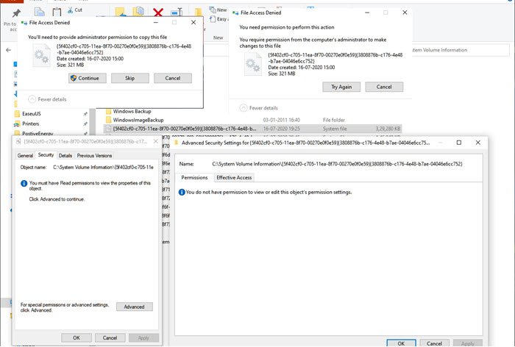The image size is (515, 347).
Task: Go back with the Explorer back arrow
Action: point(9,50)
